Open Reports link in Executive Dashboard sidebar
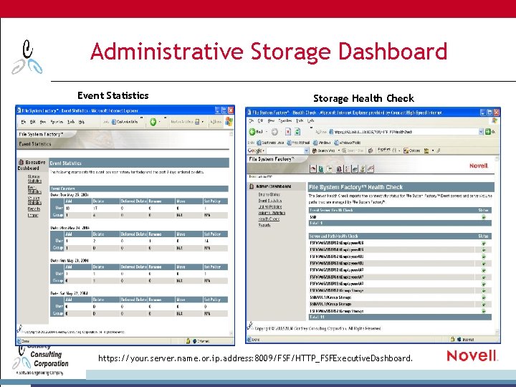The height and width of the screenshot is (387, 516). pos(34,209)
